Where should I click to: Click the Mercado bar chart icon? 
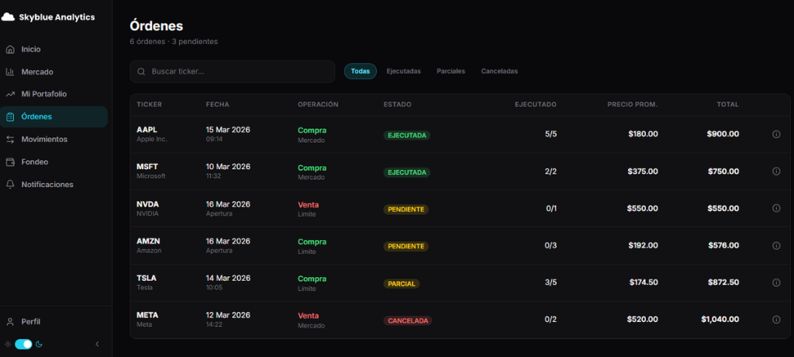pos(9,72)
